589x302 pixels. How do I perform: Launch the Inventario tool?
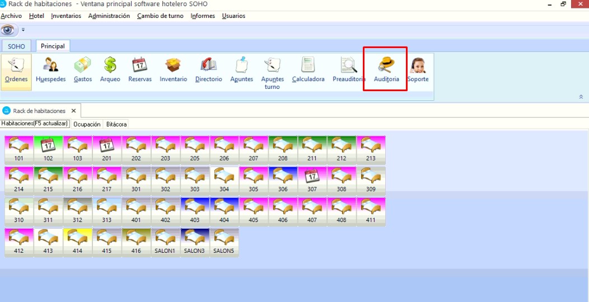click(173, 70)
